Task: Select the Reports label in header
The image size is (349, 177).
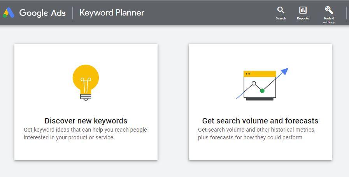Action: (303, 18)
